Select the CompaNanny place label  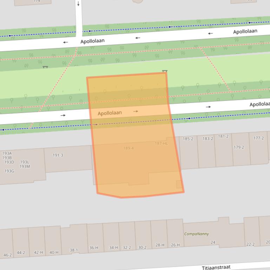pyautogui.click(x=196, y=234)
